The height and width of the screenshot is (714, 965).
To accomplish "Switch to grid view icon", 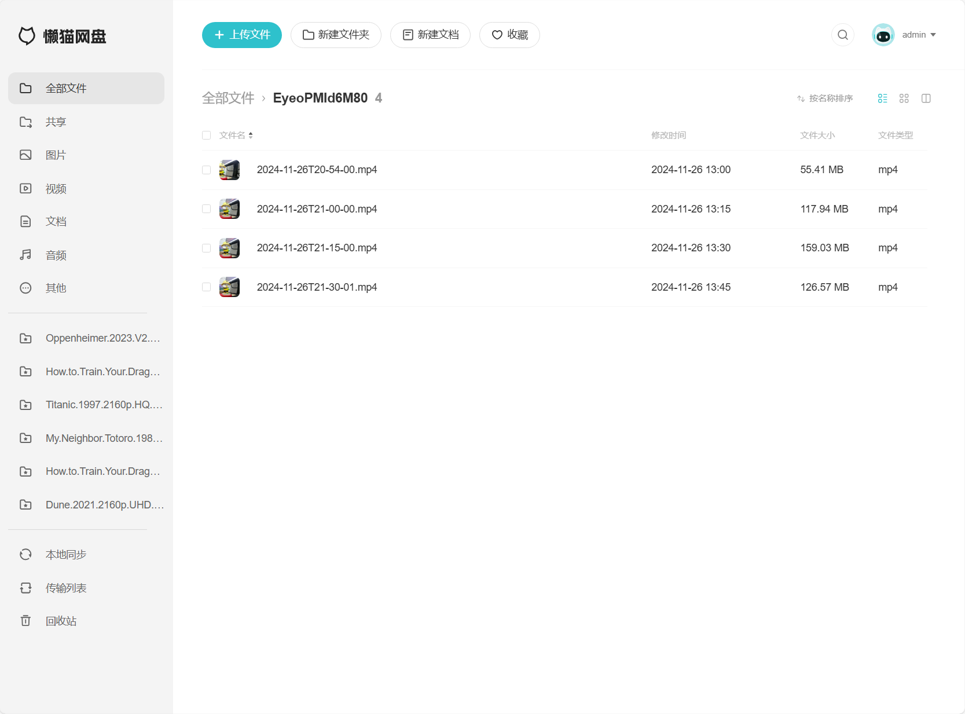I will (x=904, y=98).
